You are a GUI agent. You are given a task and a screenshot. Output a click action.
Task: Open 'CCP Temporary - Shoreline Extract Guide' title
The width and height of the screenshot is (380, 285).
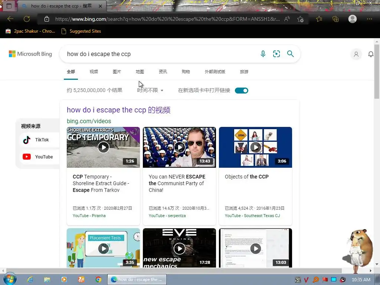[101, 183]
